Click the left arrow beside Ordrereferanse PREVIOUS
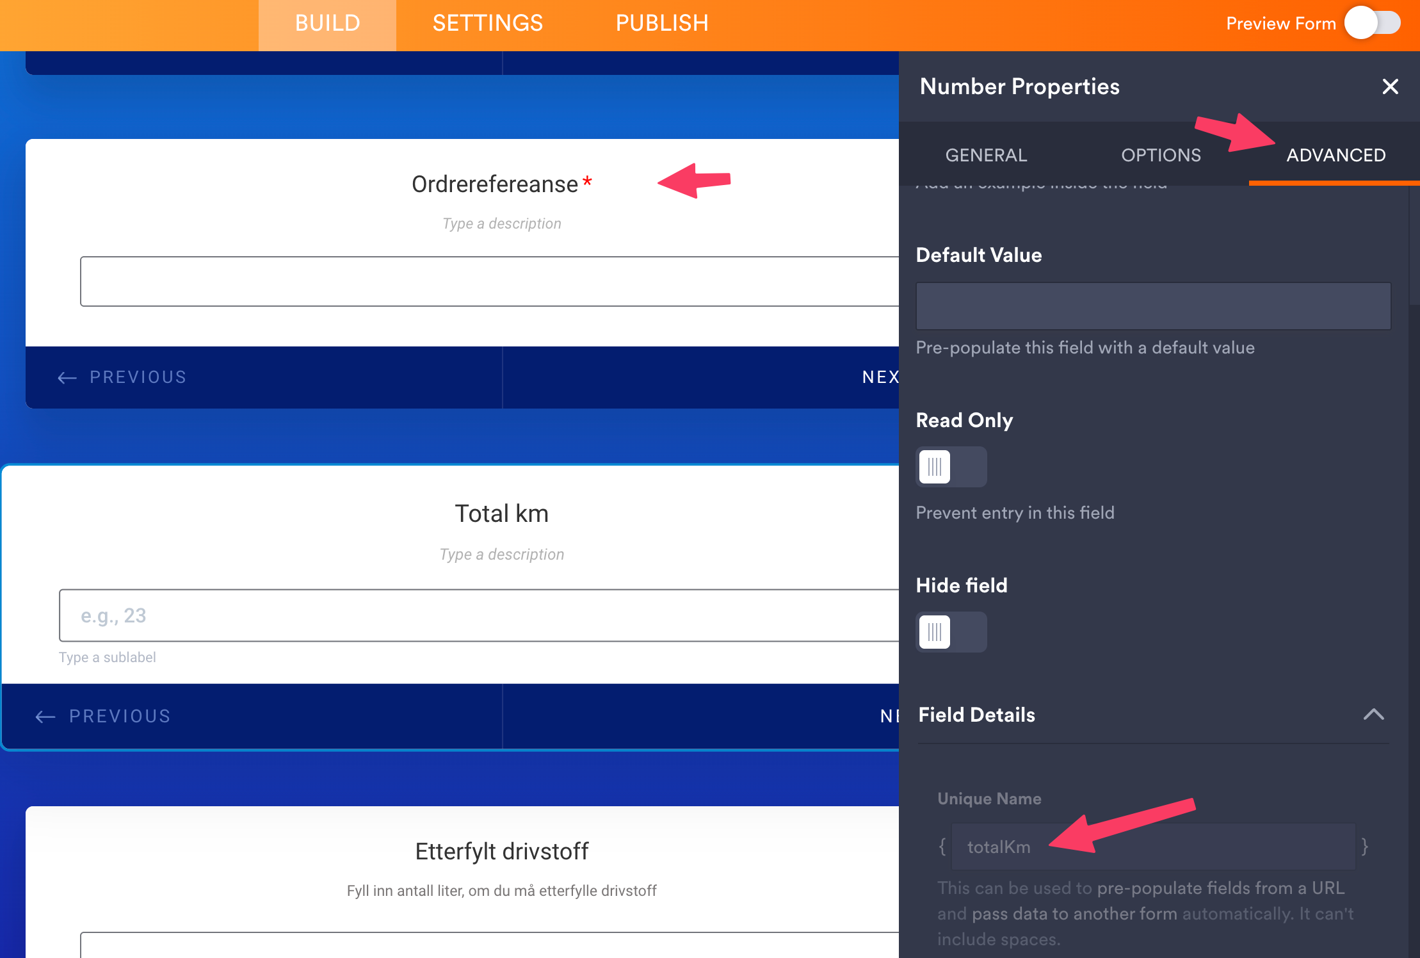 point(67,378)
